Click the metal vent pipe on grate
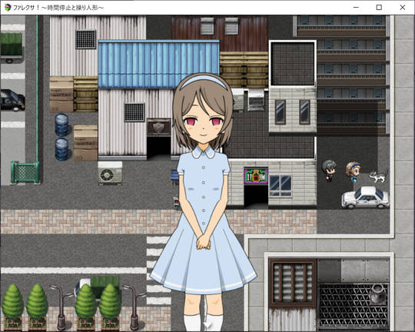This screenshot has width=415, height=332. coord(378,294)
